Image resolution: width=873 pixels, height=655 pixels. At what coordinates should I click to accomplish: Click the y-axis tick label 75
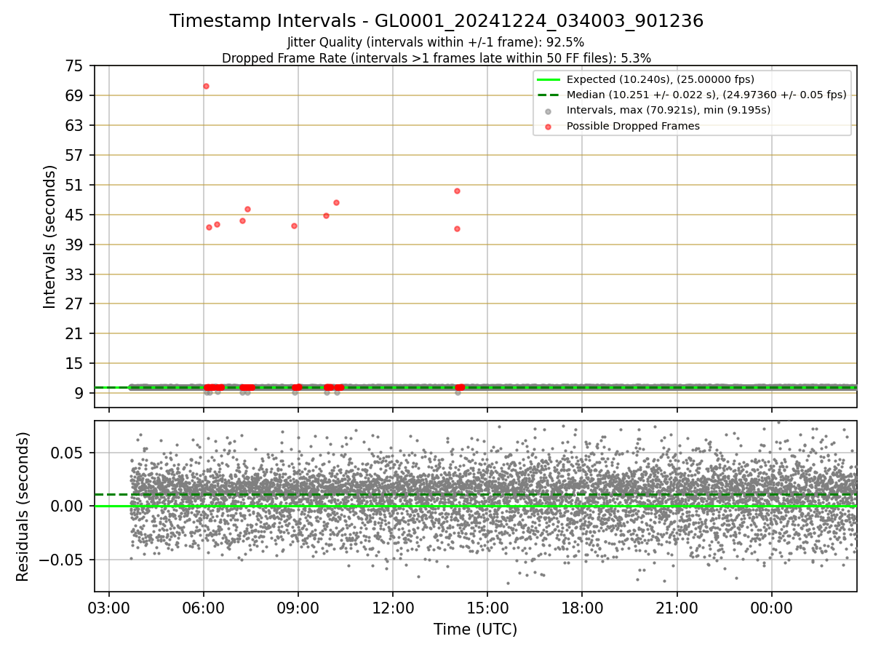click(x=74, y=66)
